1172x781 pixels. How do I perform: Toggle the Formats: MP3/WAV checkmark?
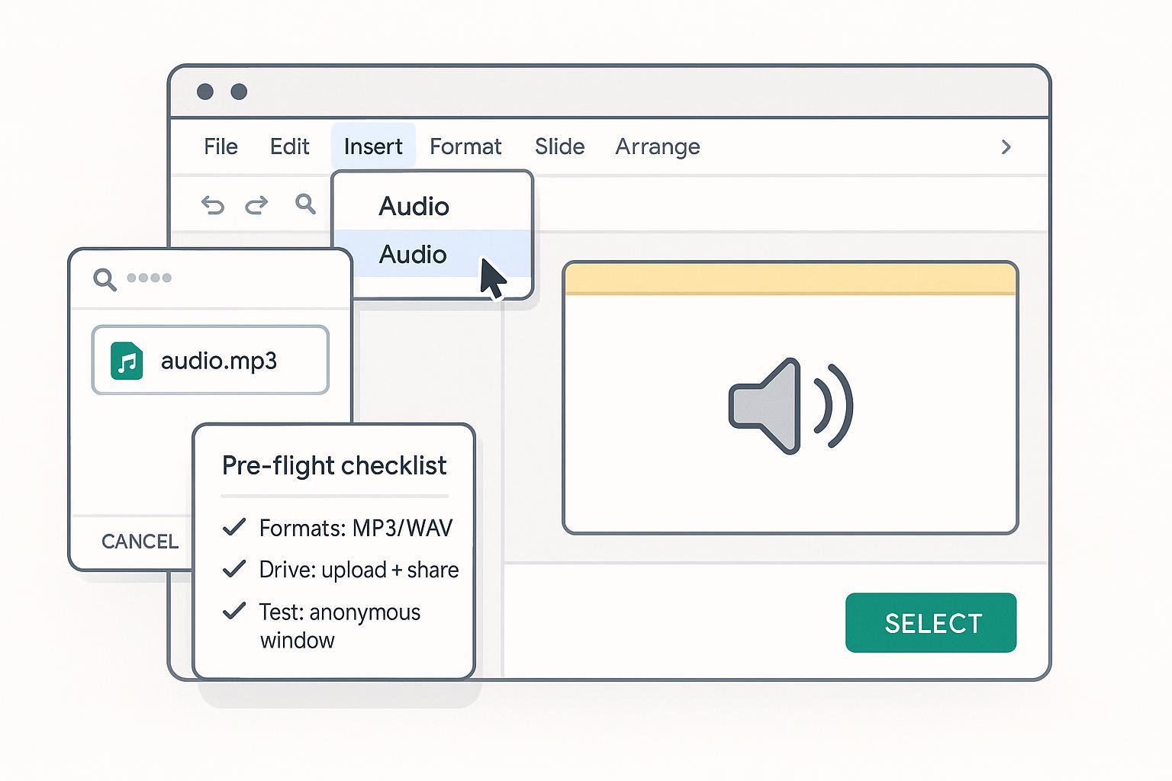tap(234, 527)
